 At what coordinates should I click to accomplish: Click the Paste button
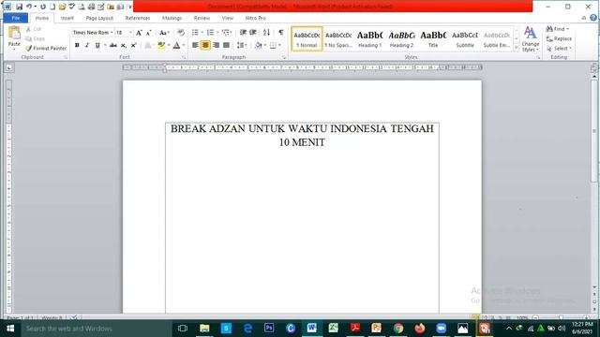pos(14,38)
